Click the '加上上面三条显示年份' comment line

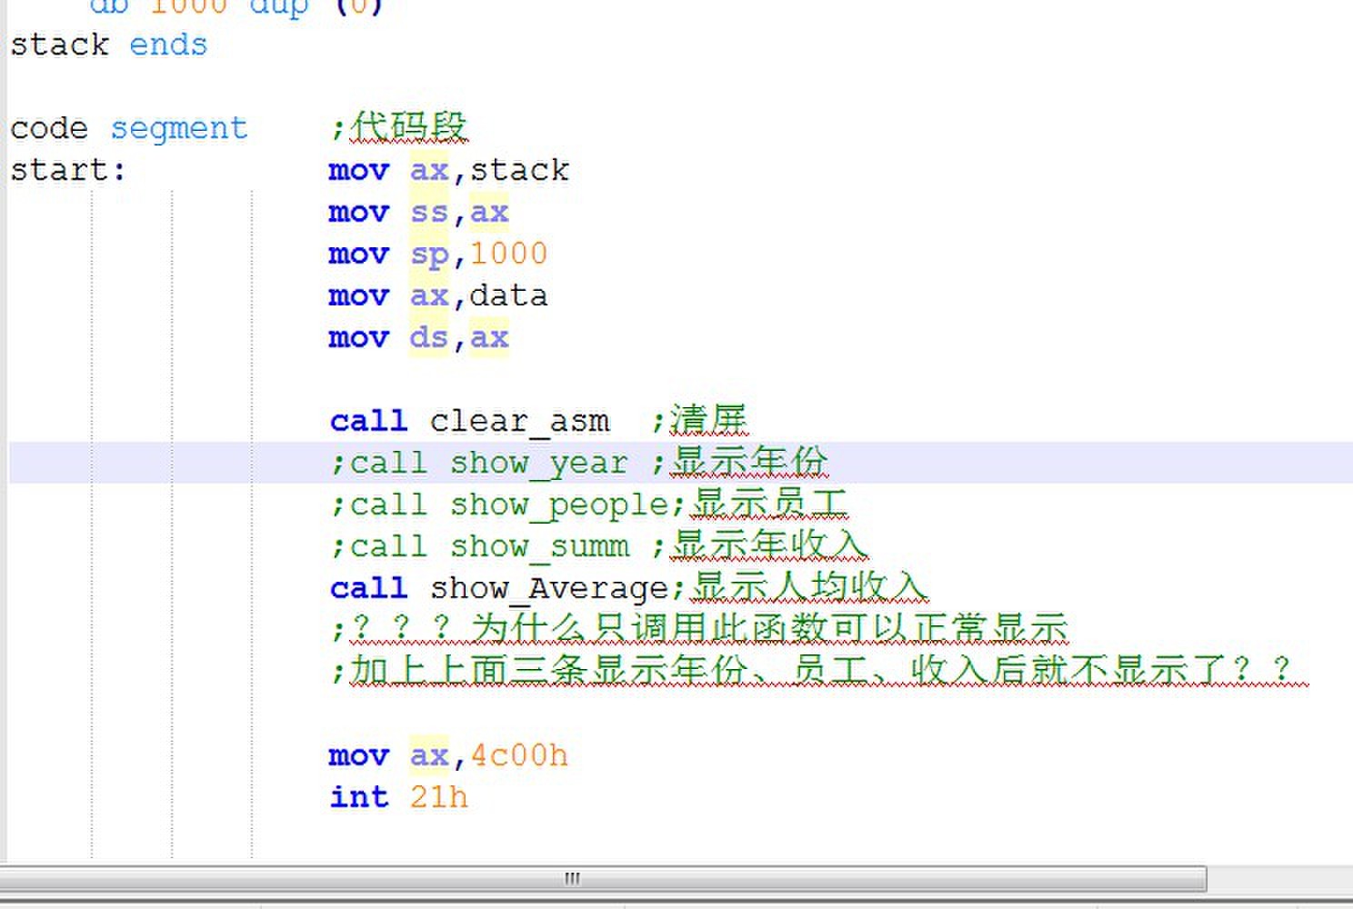pos(818,670)
